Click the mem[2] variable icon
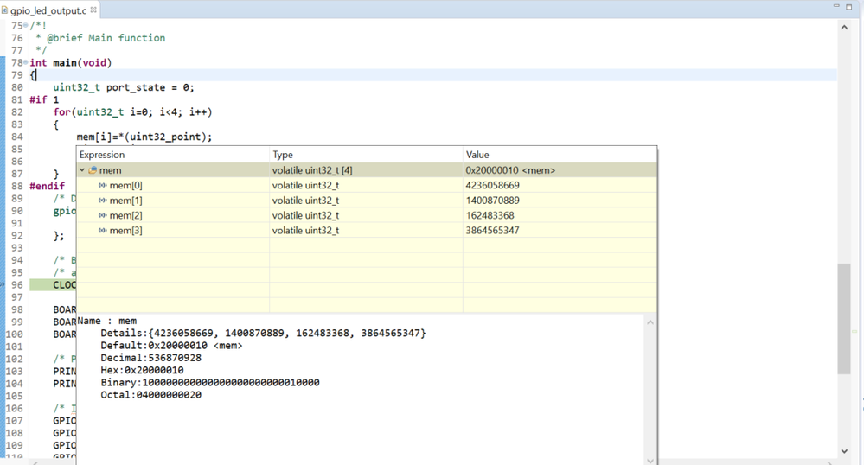Screen dimensions: 864x465 [x=102, y=215]
